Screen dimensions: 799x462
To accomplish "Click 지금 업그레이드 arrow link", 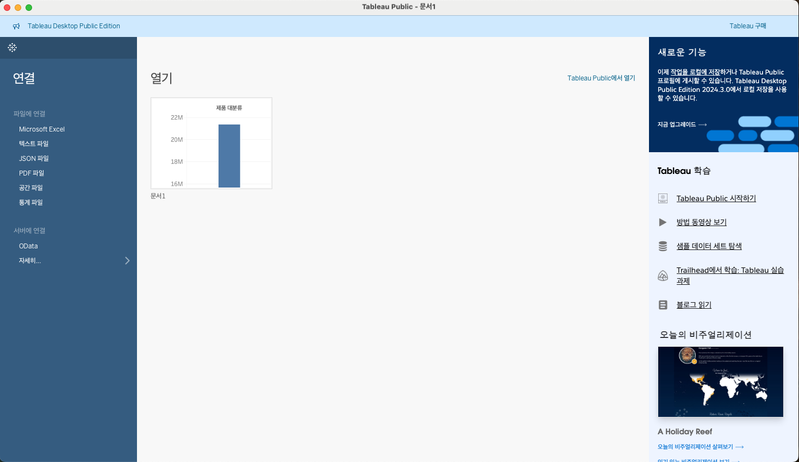I will [682, 124].
